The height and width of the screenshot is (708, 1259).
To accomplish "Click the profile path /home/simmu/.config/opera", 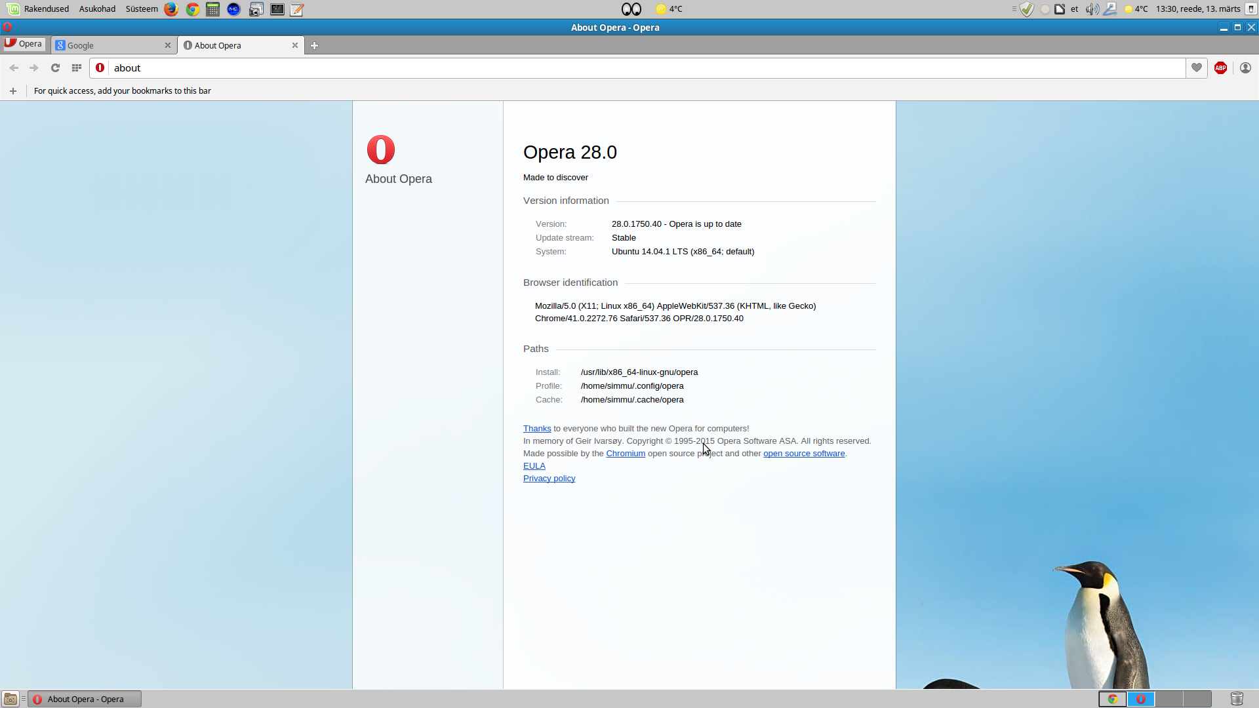I will [632, 386].
